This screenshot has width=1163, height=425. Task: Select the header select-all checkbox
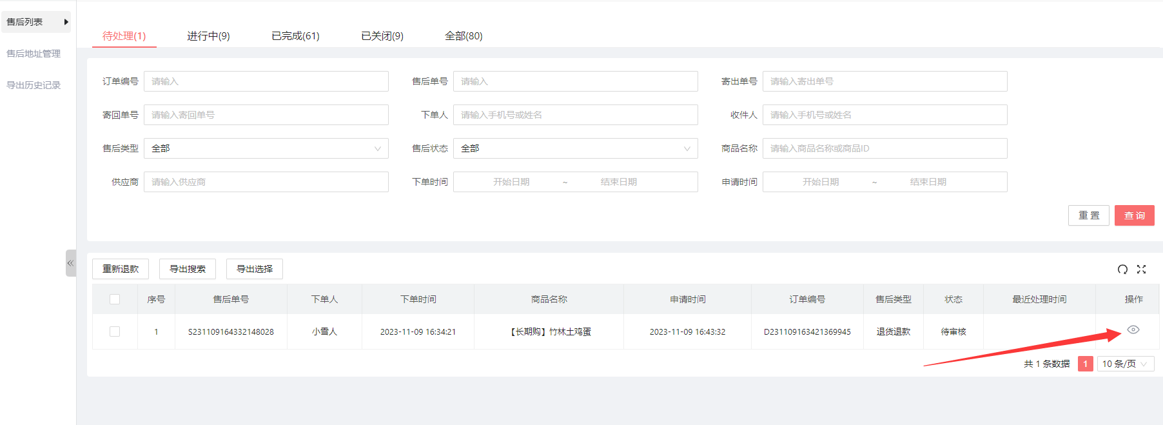click(x=115, y=299)
